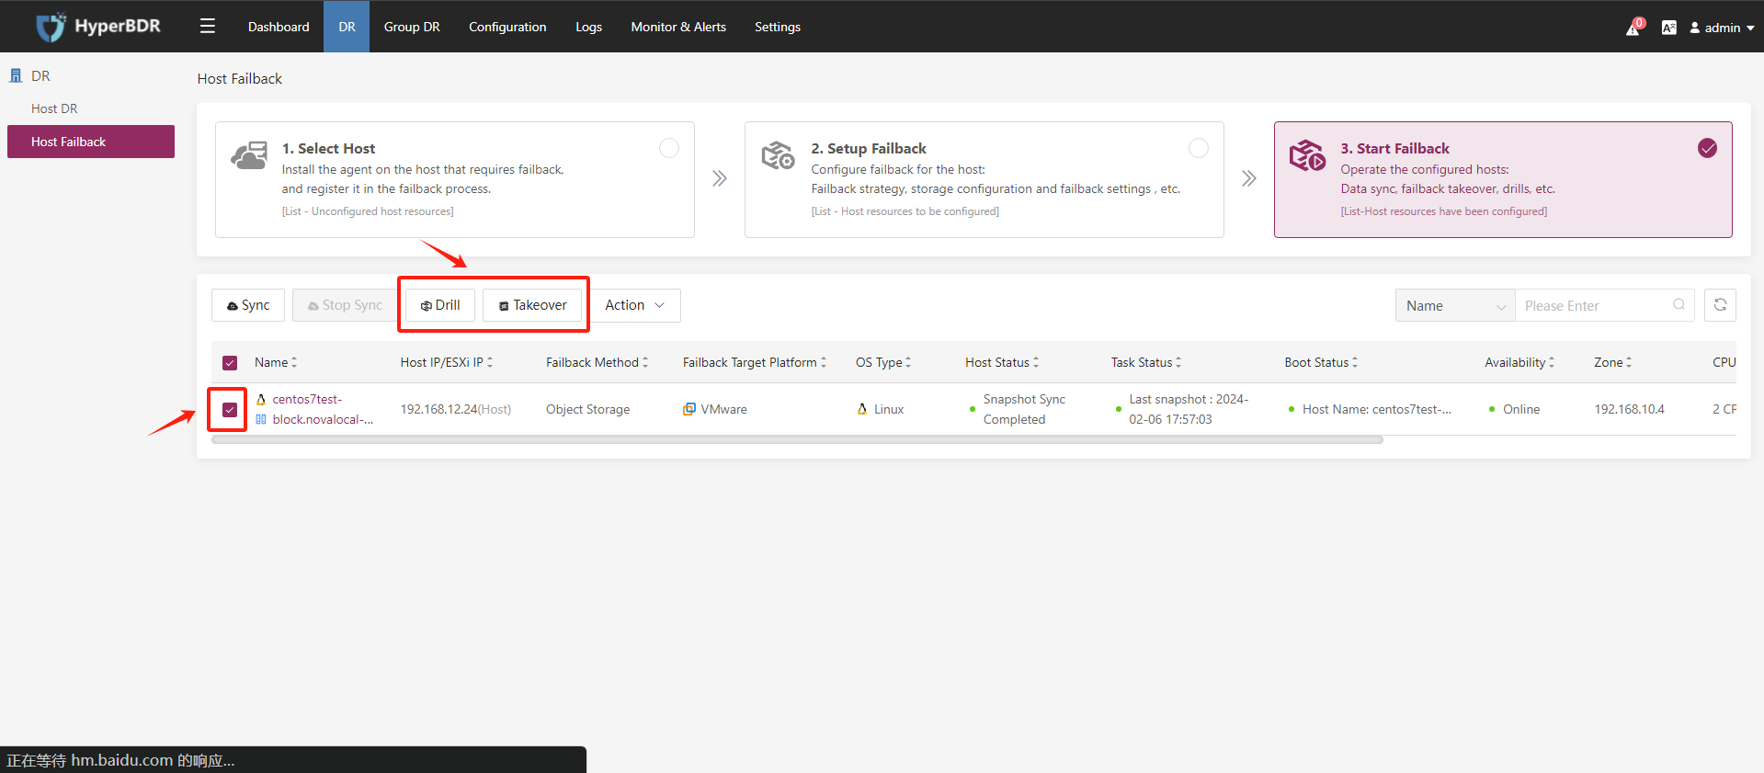Image resolution: width=1764 pixels, height=773 pixels.
Task: Select Host Failback in sidebar
Action: 91,142
